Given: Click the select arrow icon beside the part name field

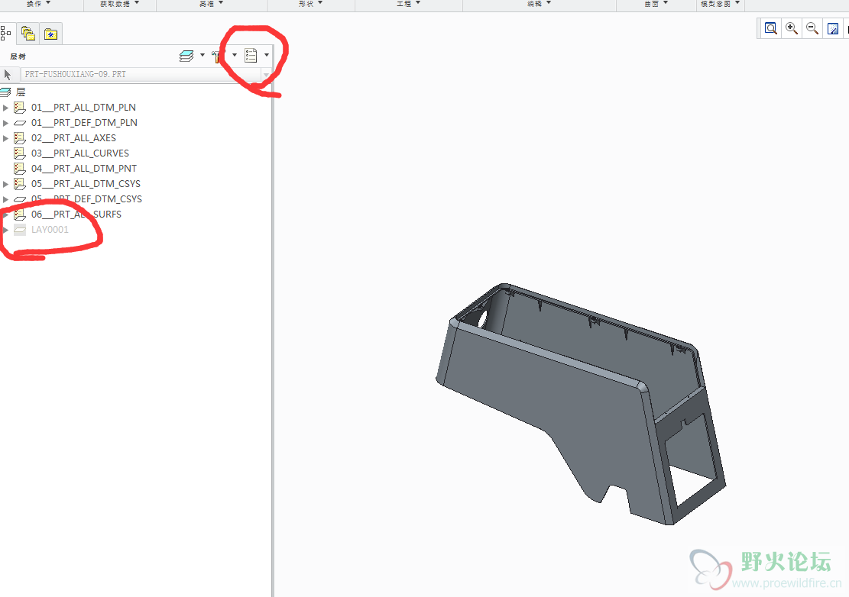Looking at the screenshot, I should pyautogui.click(x=7, y=74).
